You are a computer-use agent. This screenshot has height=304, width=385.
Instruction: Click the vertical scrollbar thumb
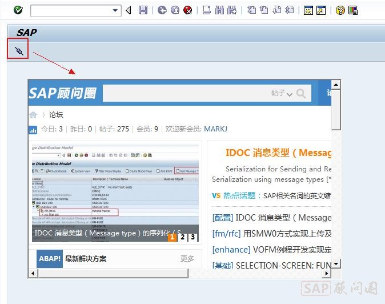[336, 110]
